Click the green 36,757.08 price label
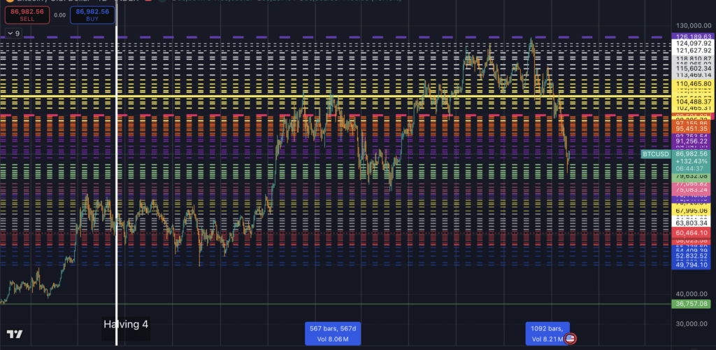716x350 pixels. point(691,304)
